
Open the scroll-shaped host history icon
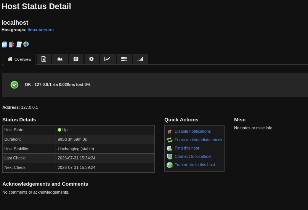click(x=19, y=45)
